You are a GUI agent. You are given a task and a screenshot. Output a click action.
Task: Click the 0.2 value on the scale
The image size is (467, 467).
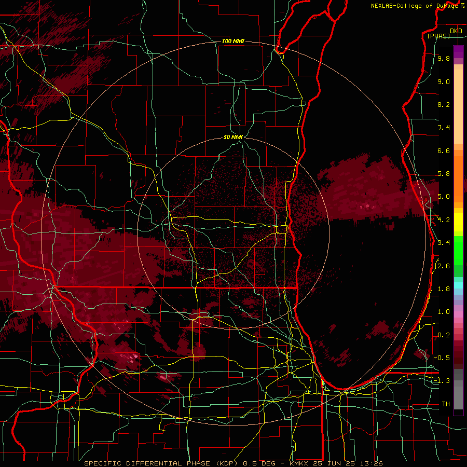click(444, 335)
